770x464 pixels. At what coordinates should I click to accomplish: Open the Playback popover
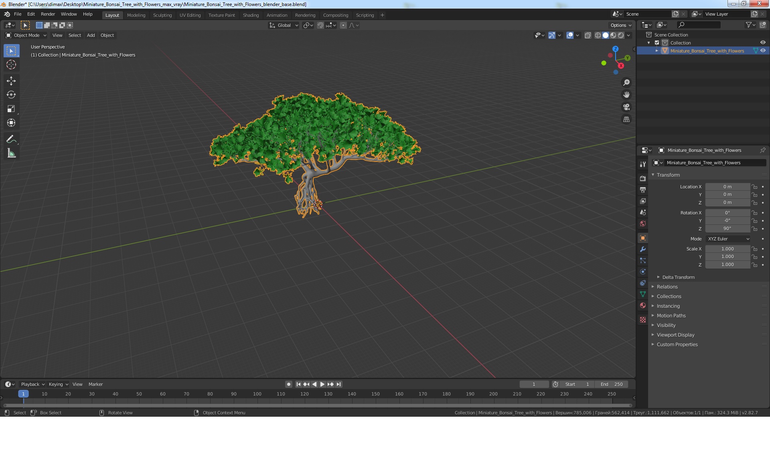click(x=32, y=384)
